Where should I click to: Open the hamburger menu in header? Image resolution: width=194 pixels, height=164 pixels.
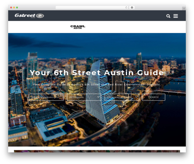pyautogui.click(x=176, y=16)
